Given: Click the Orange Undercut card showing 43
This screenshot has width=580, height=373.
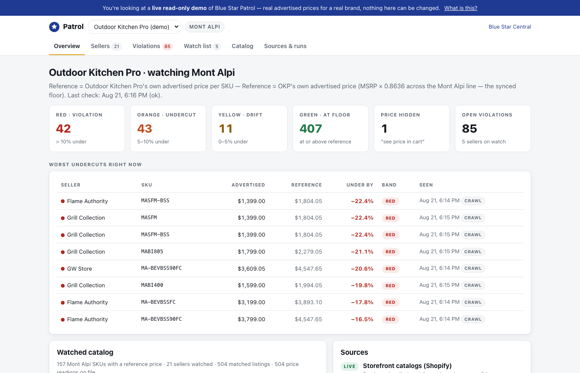Looking at the screenshot, I should [x=168, y=128].
